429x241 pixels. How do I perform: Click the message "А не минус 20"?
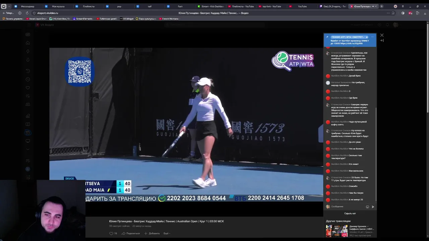pos(356,200)
